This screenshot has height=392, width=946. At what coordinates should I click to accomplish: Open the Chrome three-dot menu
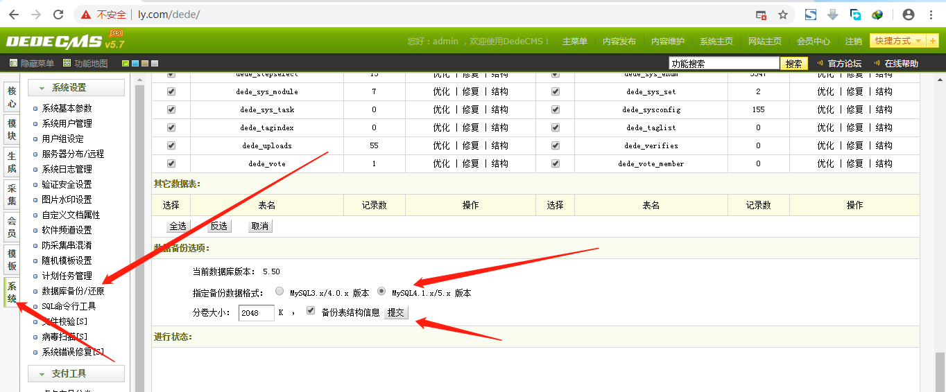pos(931,15)
